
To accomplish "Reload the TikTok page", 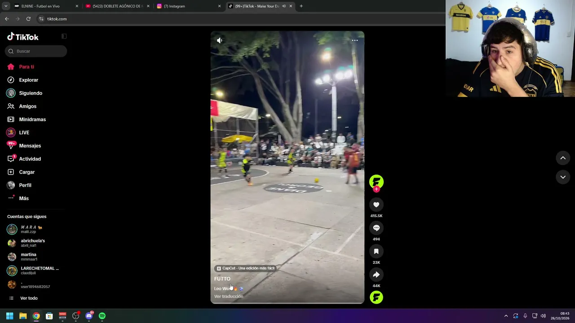I will pos(28,19).
